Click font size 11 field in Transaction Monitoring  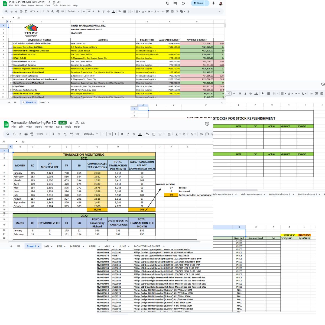point(109,134)
